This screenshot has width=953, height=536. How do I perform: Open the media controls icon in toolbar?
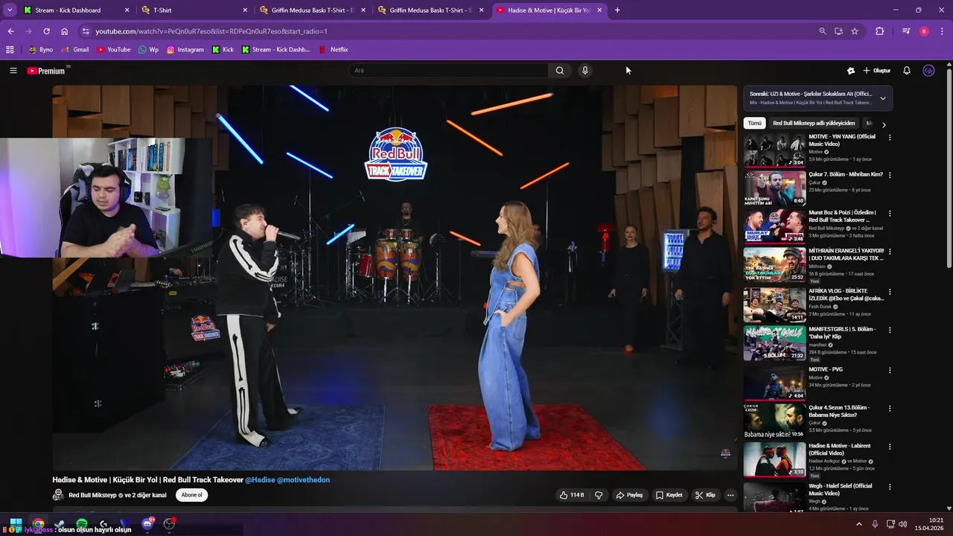906,31
